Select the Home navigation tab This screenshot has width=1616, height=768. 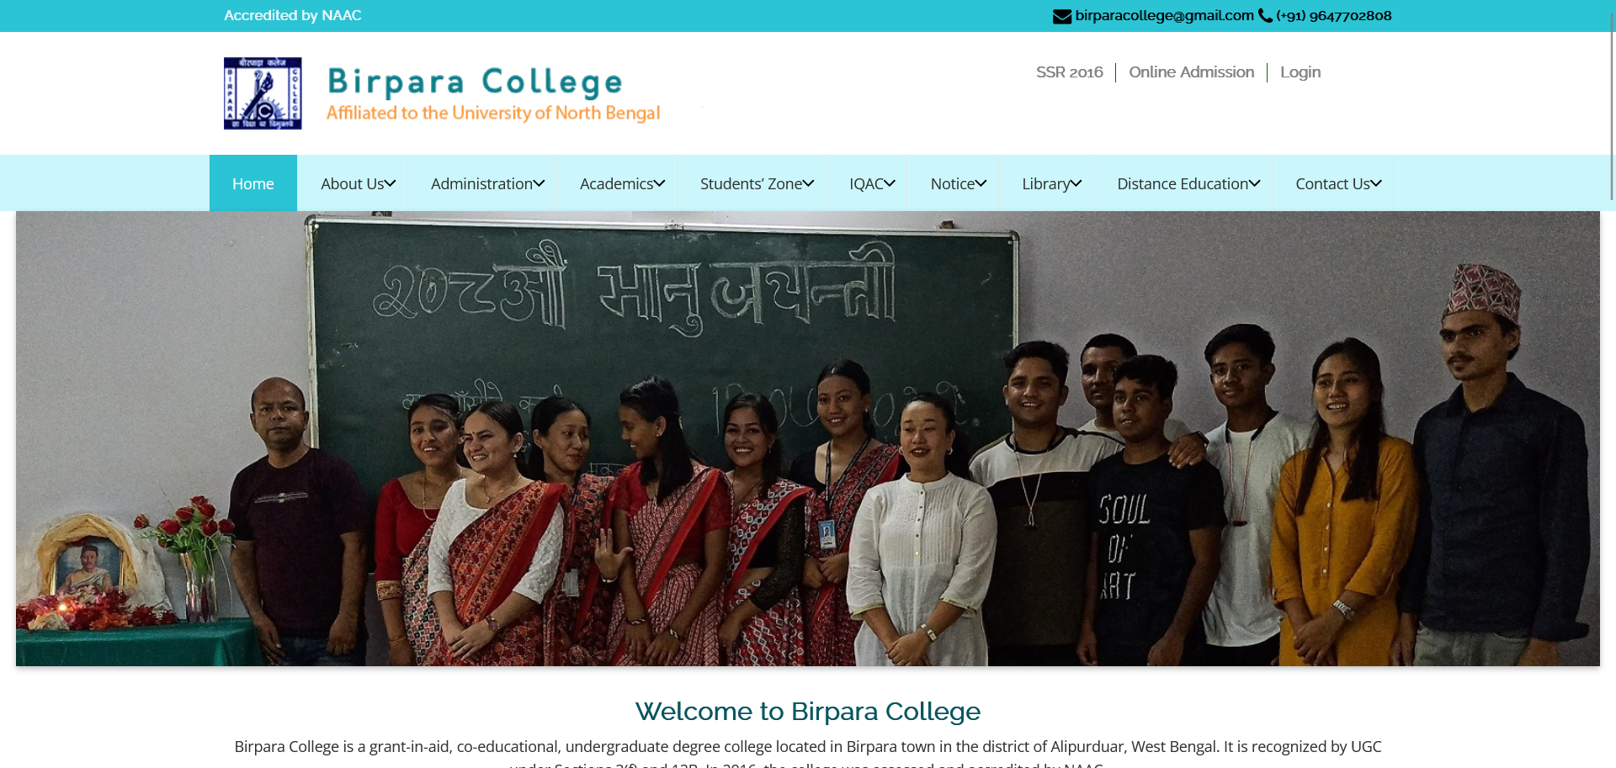tap(253, 183)
